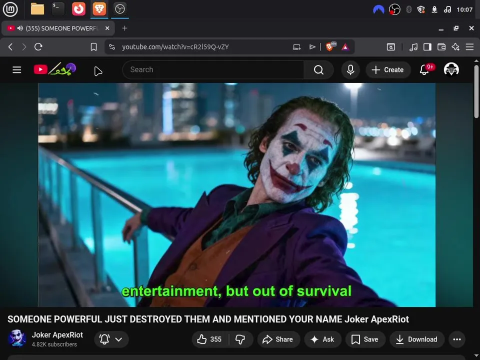Go forward in browser history
480x360 pixels.
coord(24,47)
